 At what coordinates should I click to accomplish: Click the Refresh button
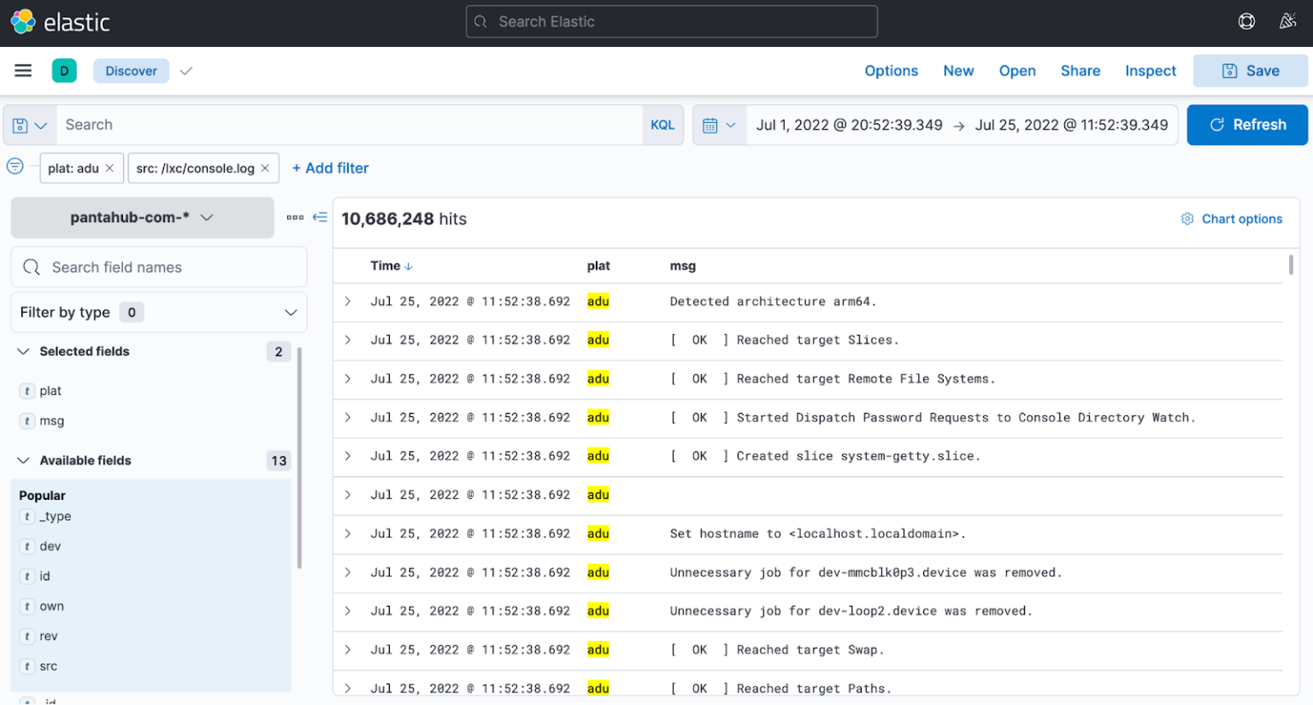[x=1247, y=124]
